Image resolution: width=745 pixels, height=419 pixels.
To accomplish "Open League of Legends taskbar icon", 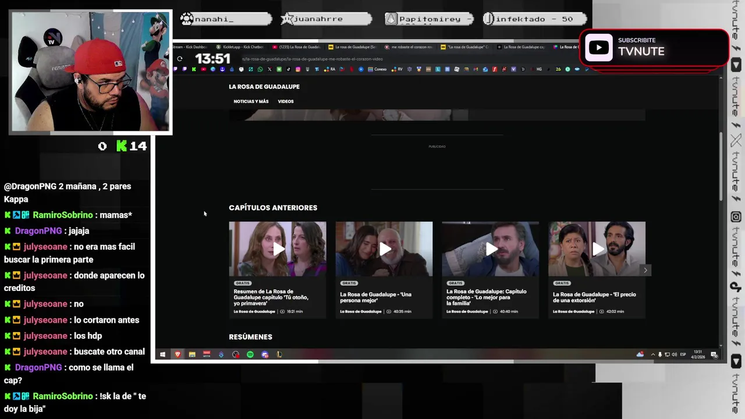I will (279, 354).
